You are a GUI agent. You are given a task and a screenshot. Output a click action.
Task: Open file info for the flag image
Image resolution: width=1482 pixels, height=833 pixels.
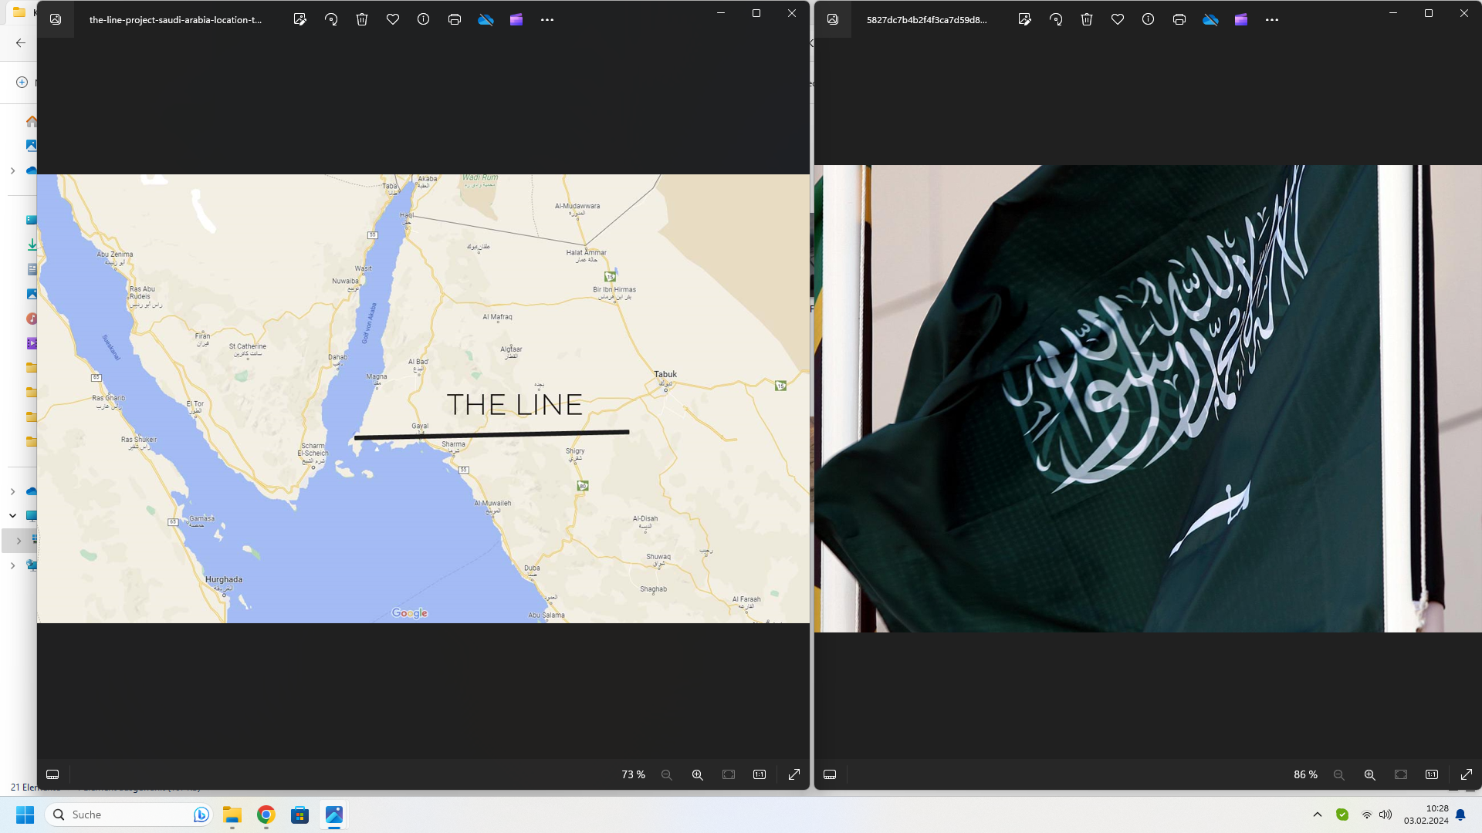(x=1149, y=20)
